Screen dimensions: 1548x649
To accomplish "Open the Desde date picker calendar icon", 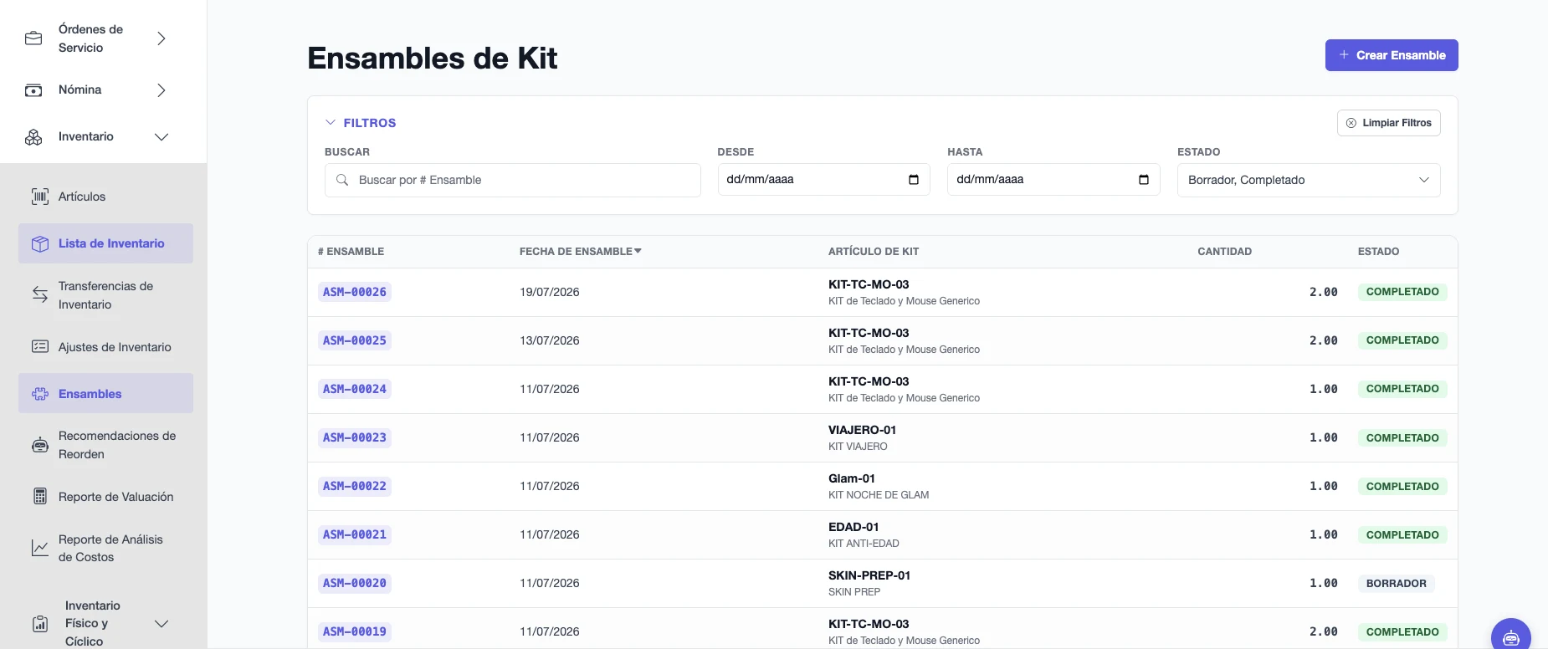I will click(x=914, y=180).
